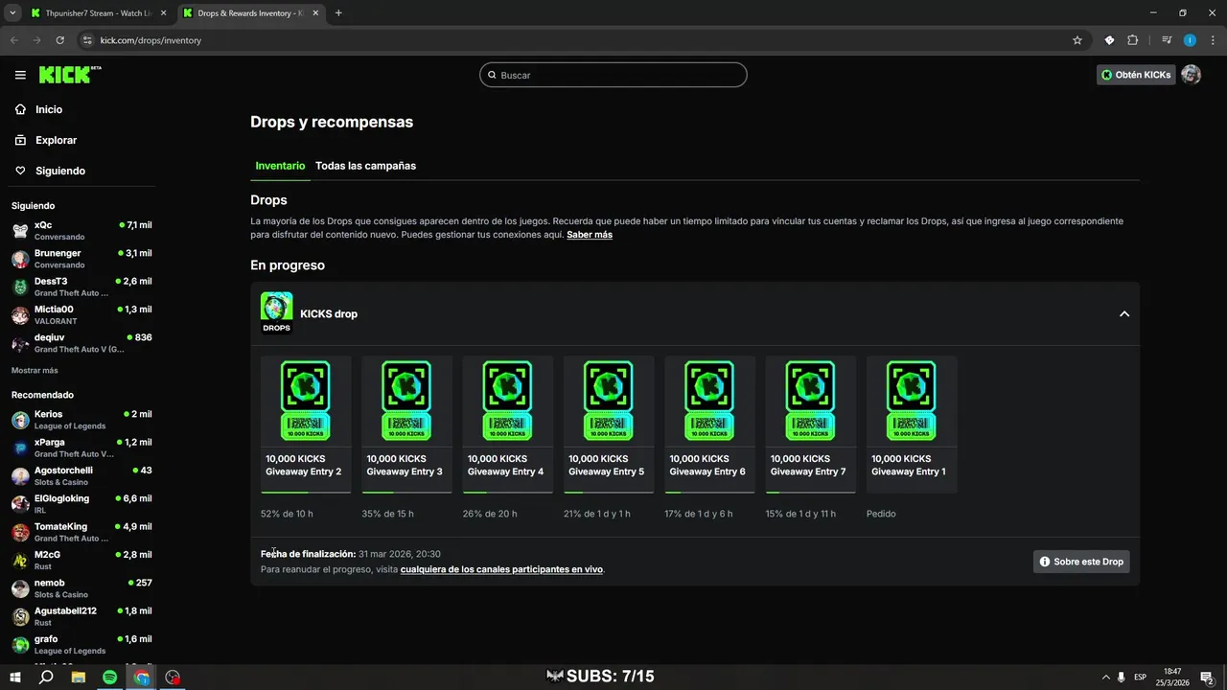The width and height of the screenshot is (1227, 690).
Task: Open Windows Start menu
Action: 15,677
